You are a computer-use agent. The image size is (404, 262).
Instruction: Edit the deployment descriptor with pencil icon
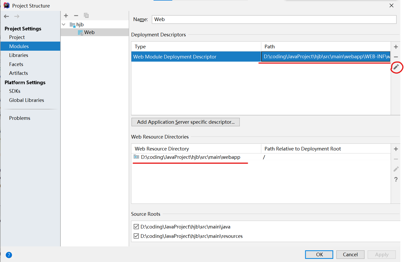tap(396, 67)
